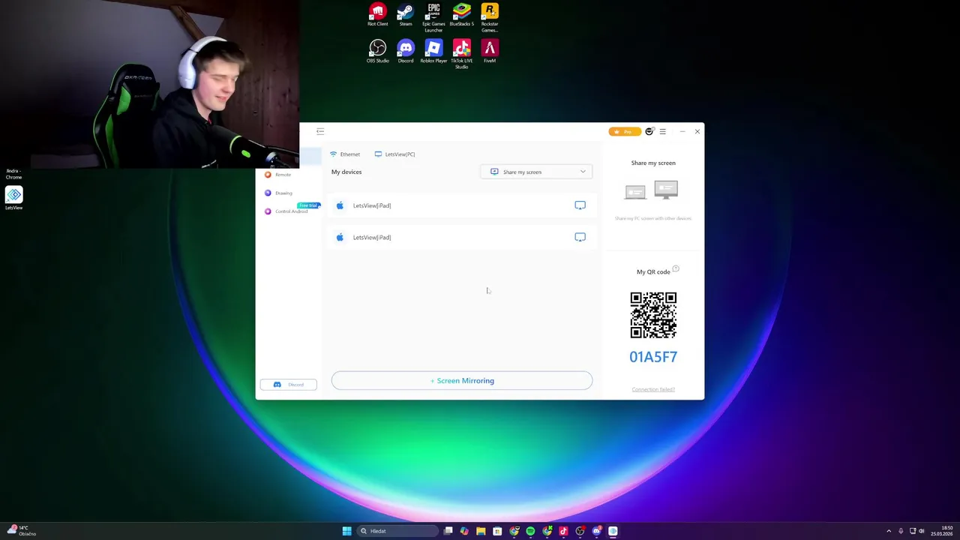Image resolution: width=960 pixels, height=540 pixels.
Task: Open the clock showing 18:50
Action: 941,531
